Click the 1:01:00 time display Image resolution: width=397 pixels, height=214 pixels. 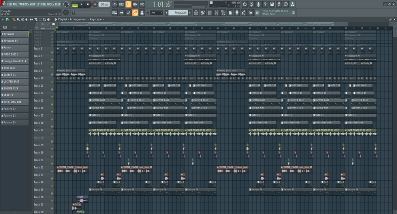(x=162, y=4)
